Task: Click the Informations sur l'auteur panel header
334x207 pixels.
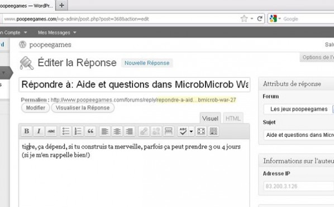Action: tap(297, 161)
